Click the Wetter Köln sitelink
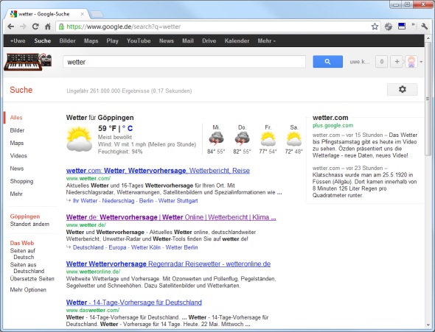Image resolution: width=435 pixels, height=332 pixels. (x=146, y=247)
